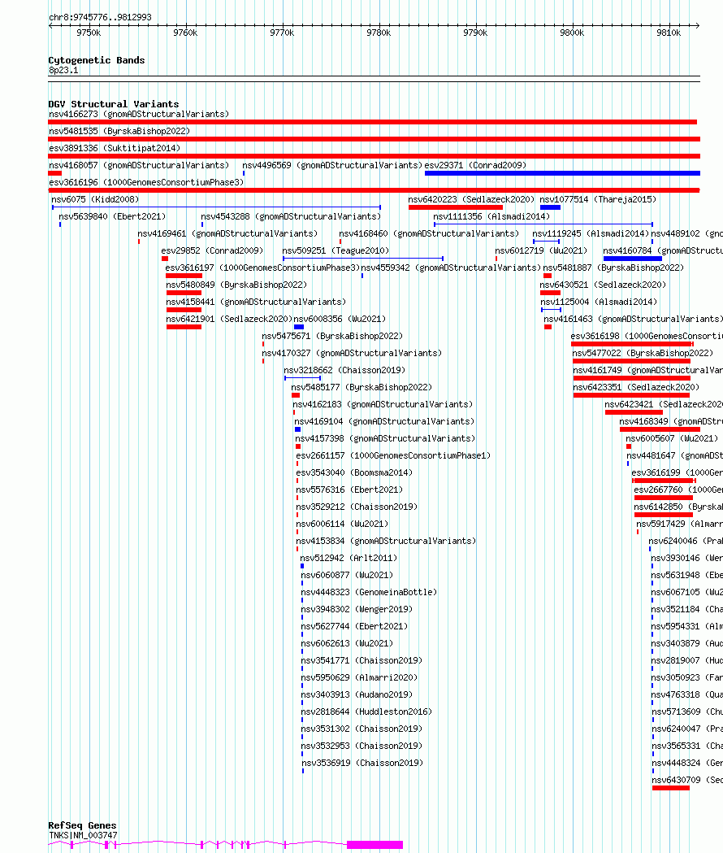
Task: Click the red bar under nsv6420223
Action: click(456, 207)
